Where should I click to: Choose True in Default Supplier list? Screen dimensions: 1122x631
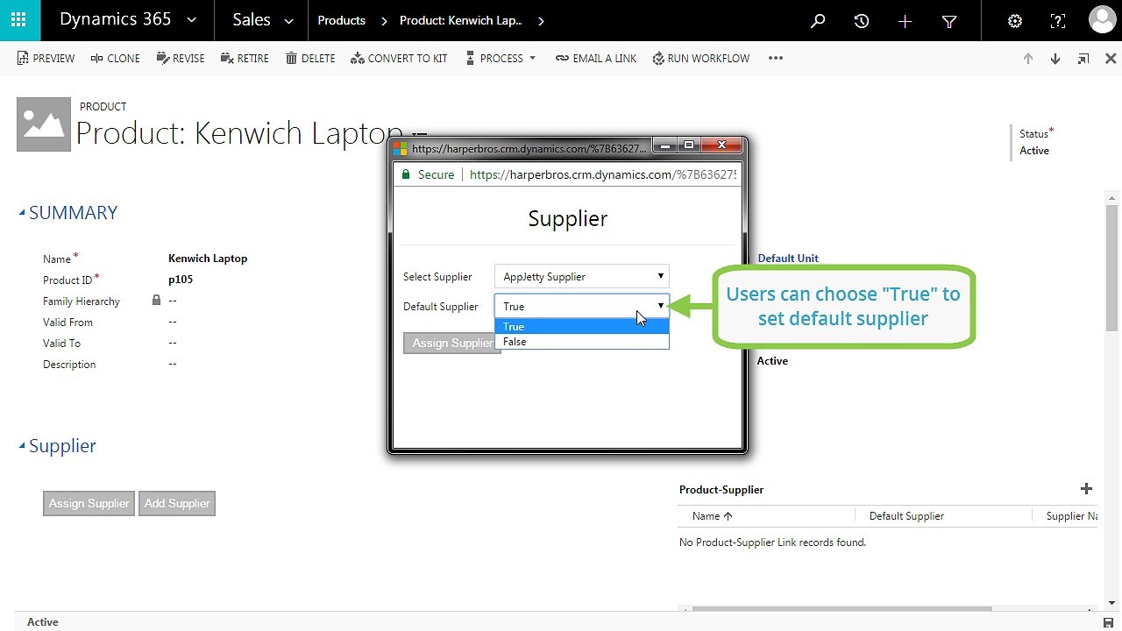pos(581,326)
